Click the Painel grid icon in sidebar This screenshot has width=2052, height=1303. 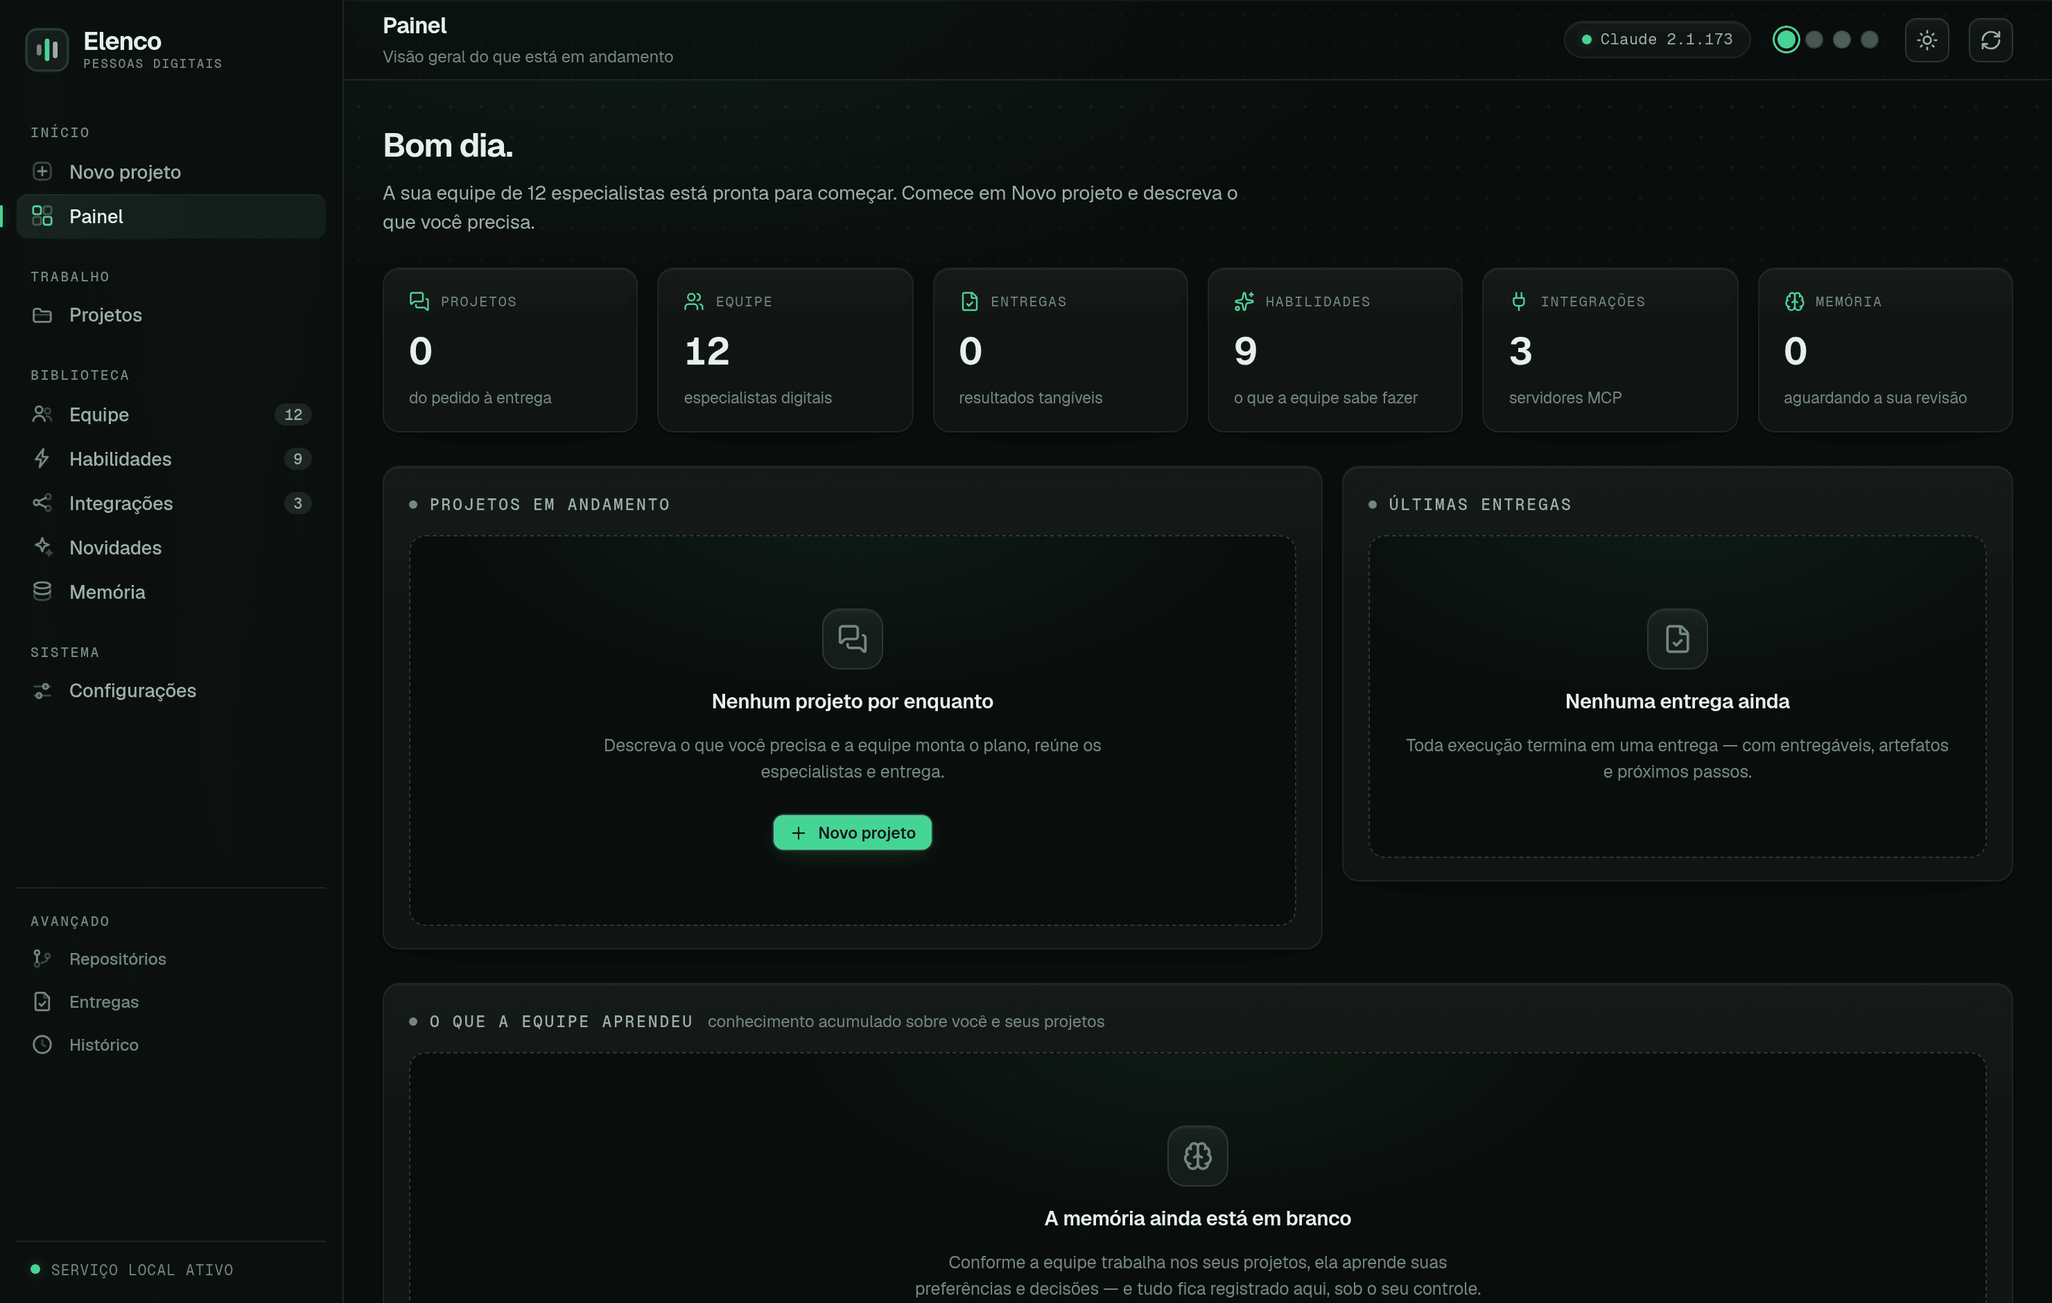pos(42,216)
